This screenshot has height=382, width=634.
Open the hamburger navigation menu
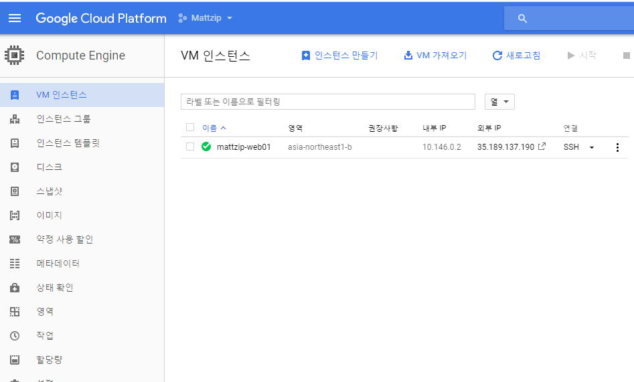pyautogui.click(x=15, y=18)
